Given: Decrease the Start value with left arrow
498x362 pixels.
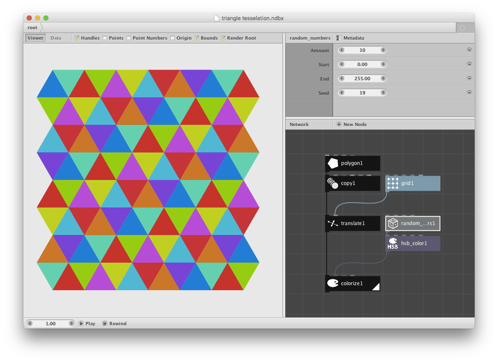Looking at the screenshot, I should pyautogui.click(x=342, y=64).
